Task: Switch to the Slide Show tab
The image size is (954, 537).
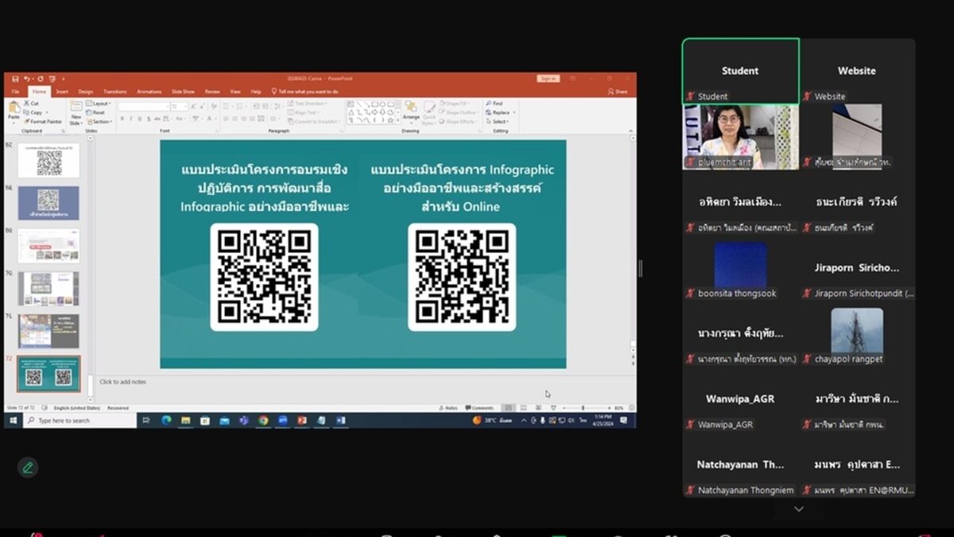Action: coord(183,91)
